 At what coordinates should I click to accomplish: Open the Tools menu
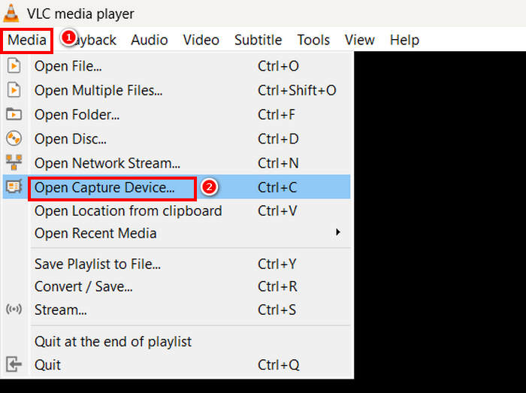point(313,40)
